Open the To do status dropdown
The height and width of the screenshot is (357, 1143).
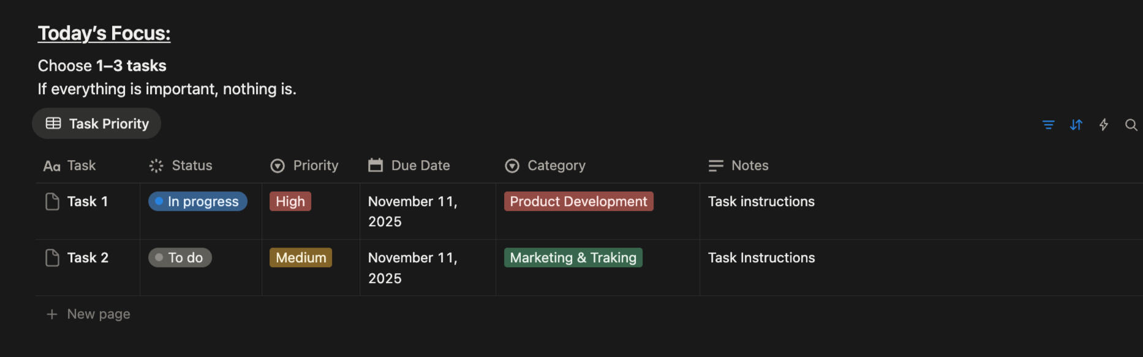180,258
